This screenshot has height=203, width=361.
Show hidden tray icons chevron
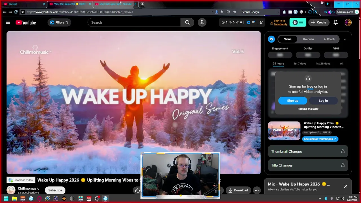point(320,198)
